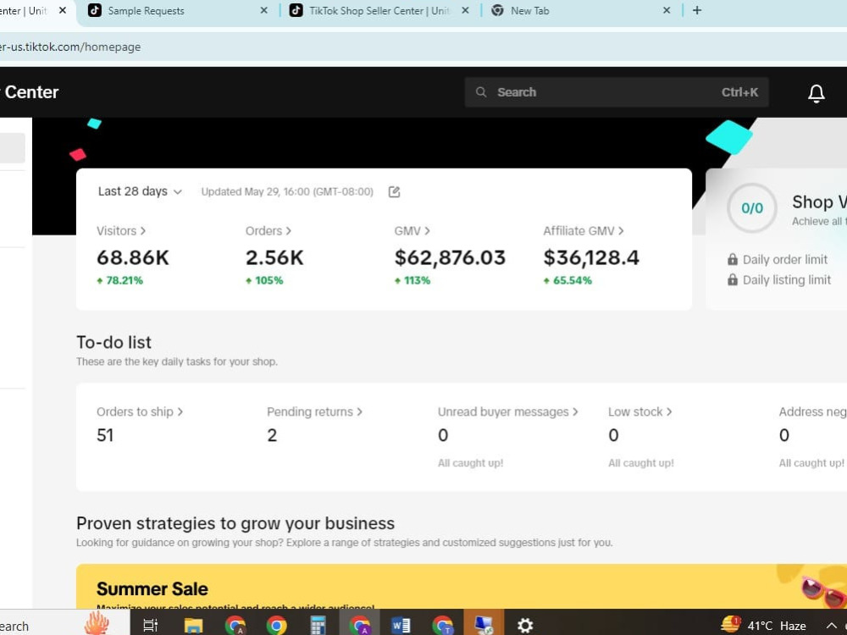Screen dimensions: 847x635
Task: Open the weather 41°C Haze widget
Action: 763,626
